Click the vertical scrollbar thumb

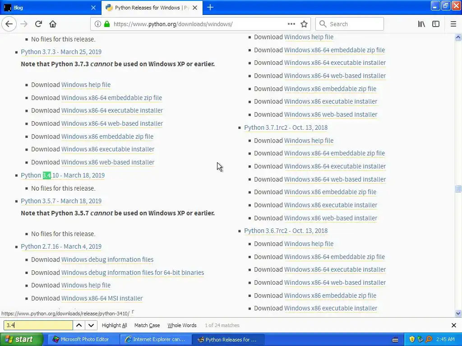click(x=458, y=189)
